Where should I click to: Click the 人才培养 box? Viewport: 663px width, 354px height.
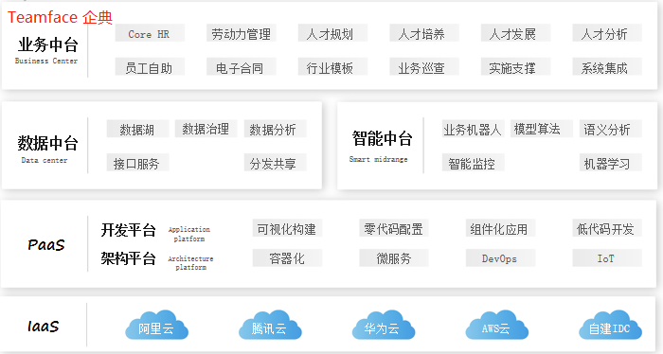424,33
